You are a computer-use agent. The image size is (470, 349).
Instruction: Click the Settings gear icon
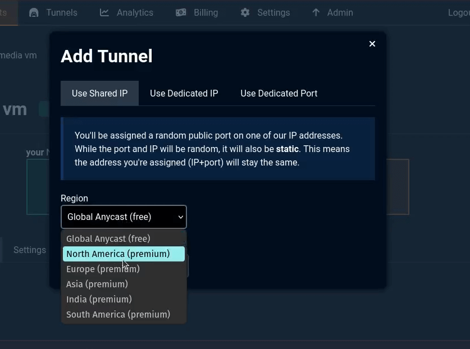pos(244,12)
